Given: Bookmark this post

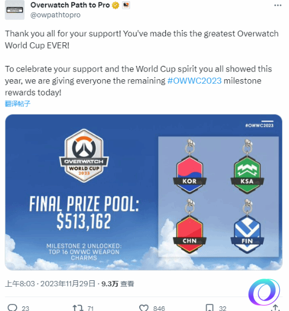Looking at the screenshot, I should 209,308.
